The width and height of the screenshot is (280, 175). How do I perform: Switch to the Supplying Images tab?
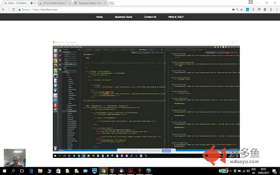(x=89, y=3)
